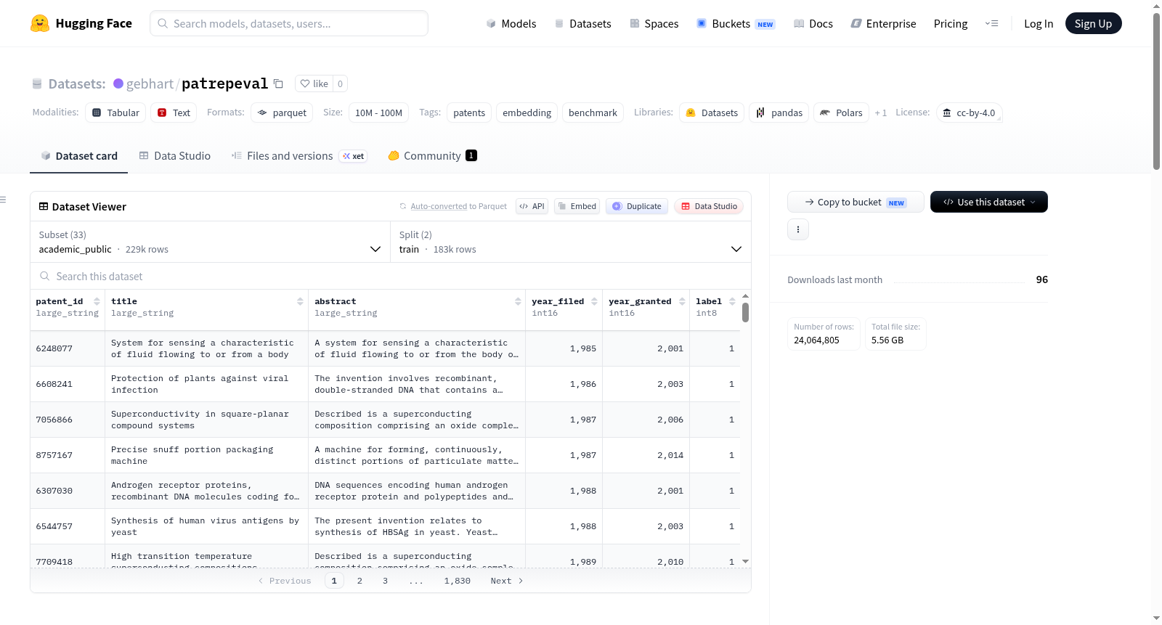Open Enterprise in top navigation
This screenshot has width=1162, height=625.
884,23
